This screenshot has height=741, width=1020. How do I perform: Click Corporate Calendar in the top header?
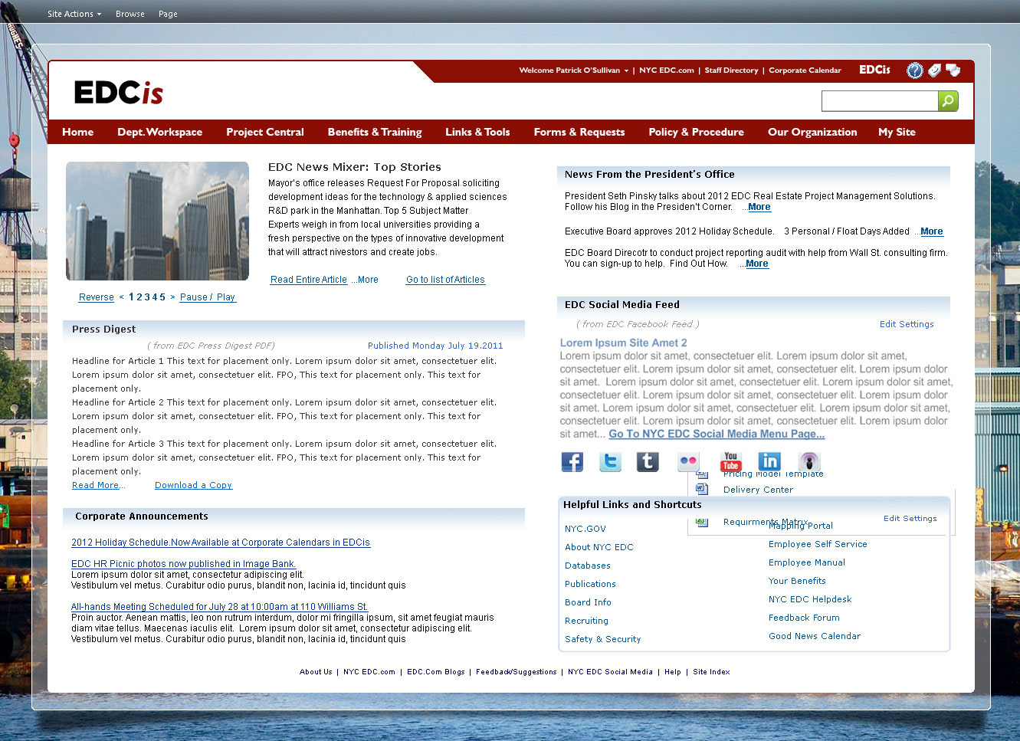tap(805, 70)
